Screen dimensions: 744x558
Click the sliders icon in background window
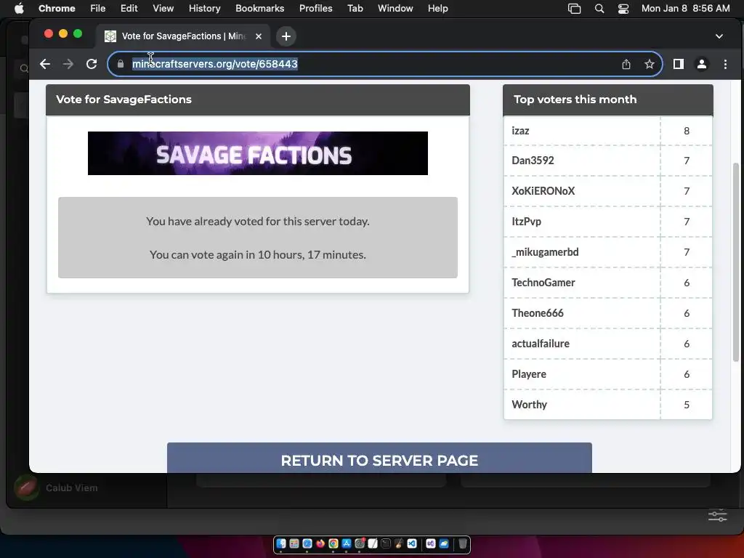(x=717, y=515)
